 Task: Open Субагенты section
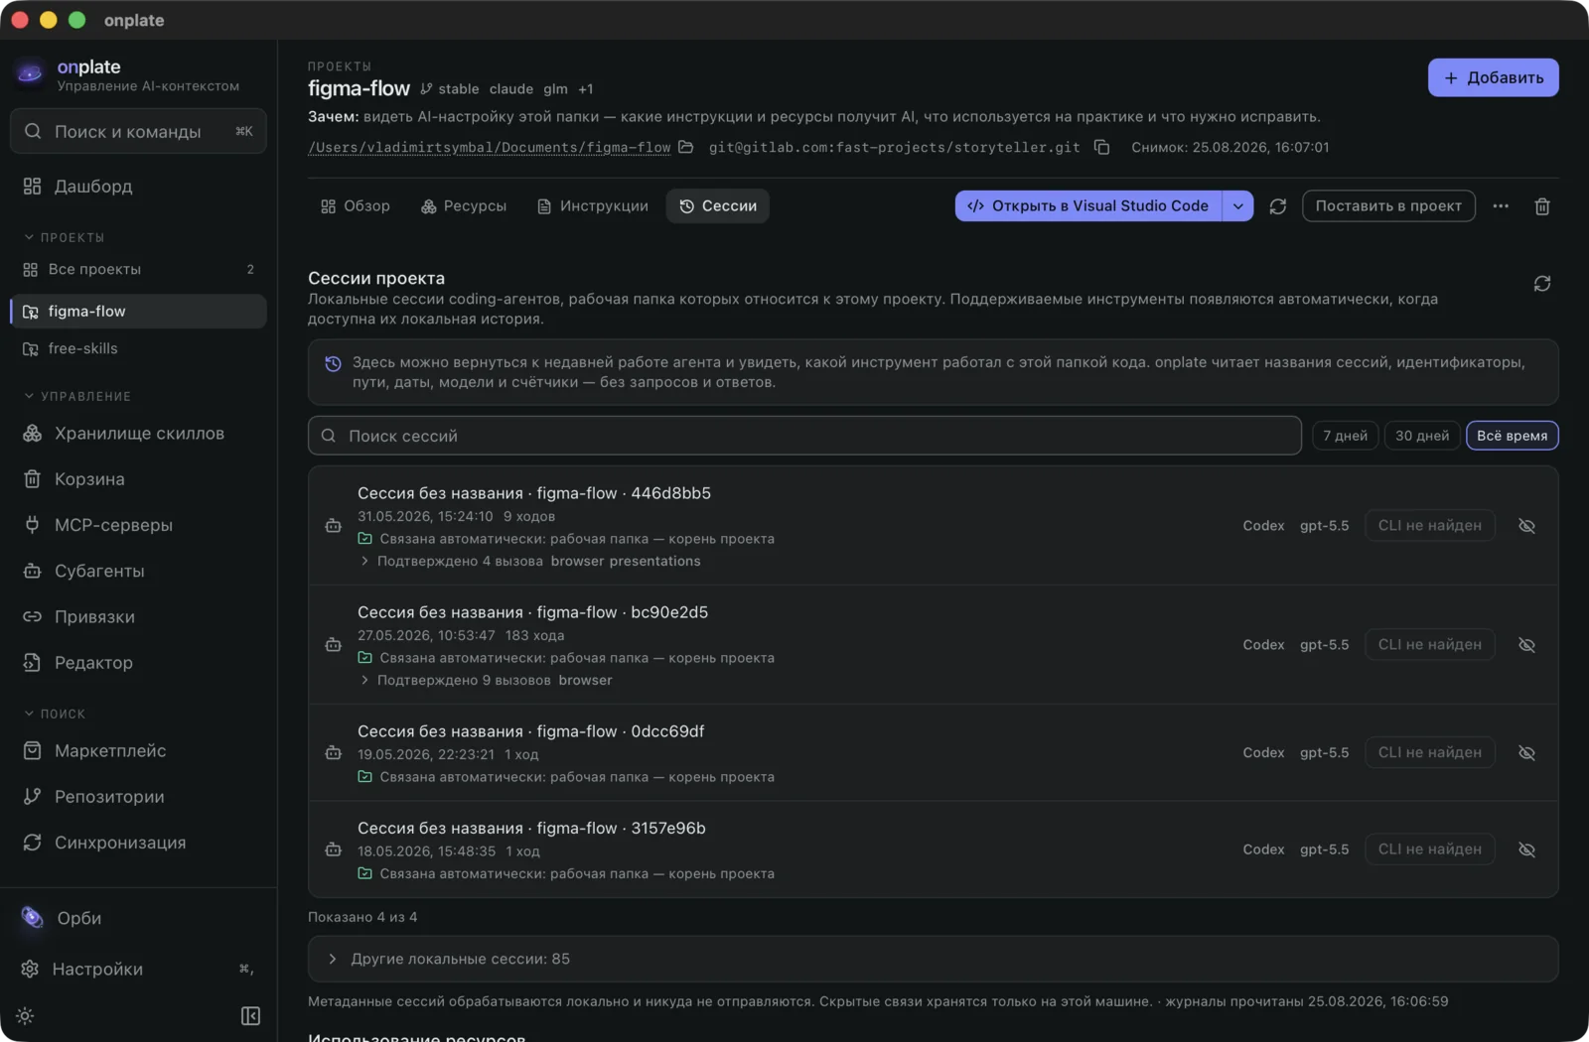138,572
